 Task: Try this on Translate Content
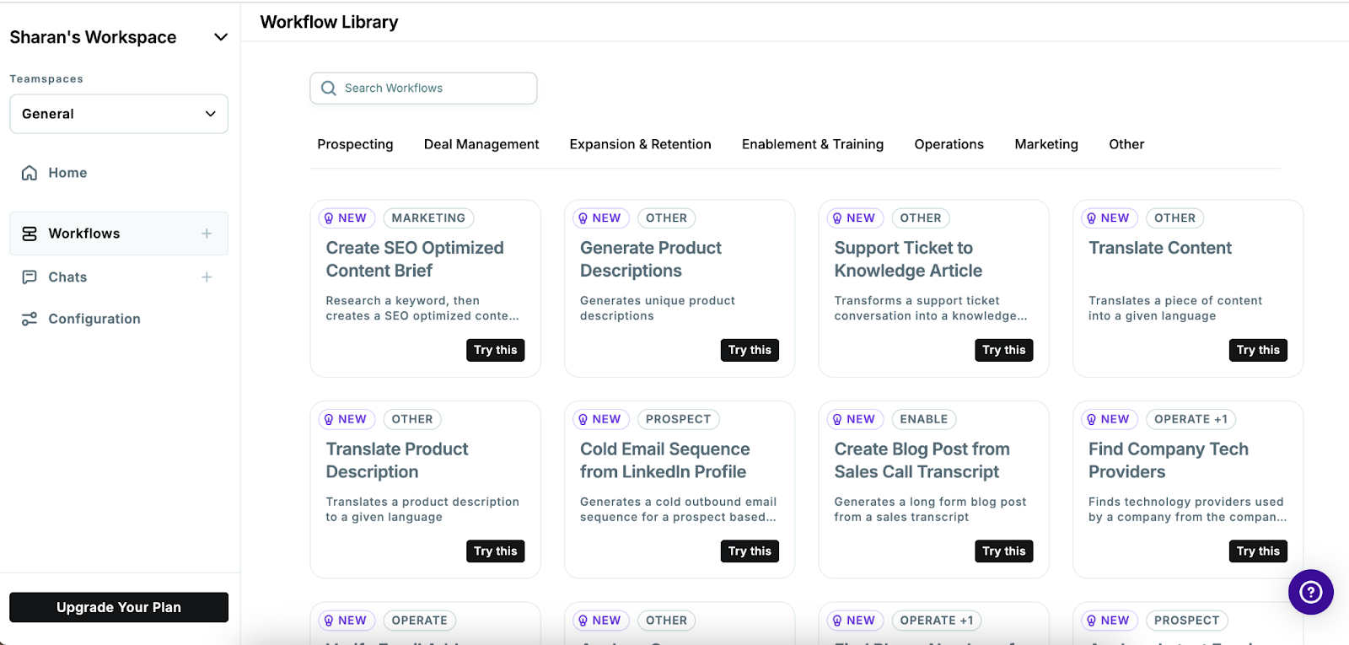tap(1258, 350)
